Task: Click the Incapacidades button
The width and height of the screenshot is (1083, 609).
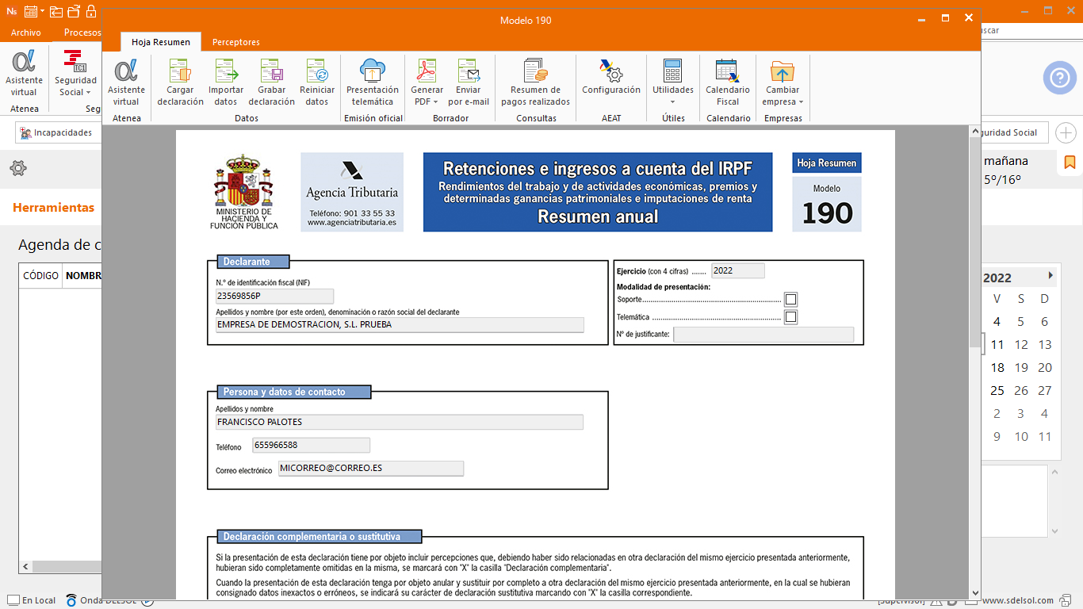Action: [x=56, y=132]
